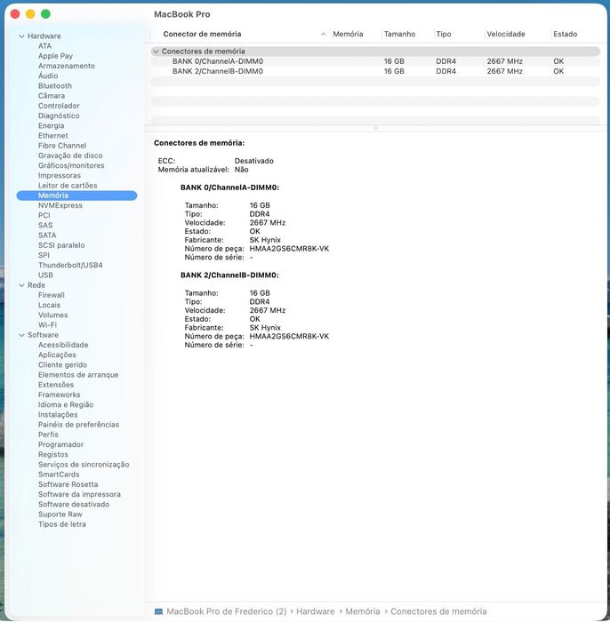This screenshot has width=610, height=622.
Task: Open Registos under Software
Action: pos(52,455)
